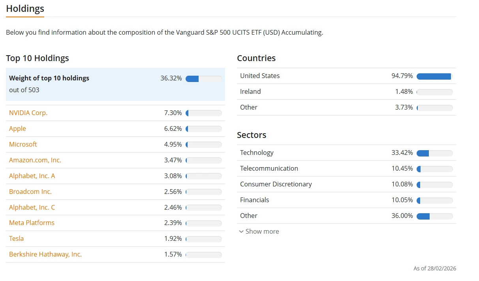The height and width of the screenshot is (281, 479).
Task: Select the Amazon.com, Inc. link
Action: click(x=35, y=160)
